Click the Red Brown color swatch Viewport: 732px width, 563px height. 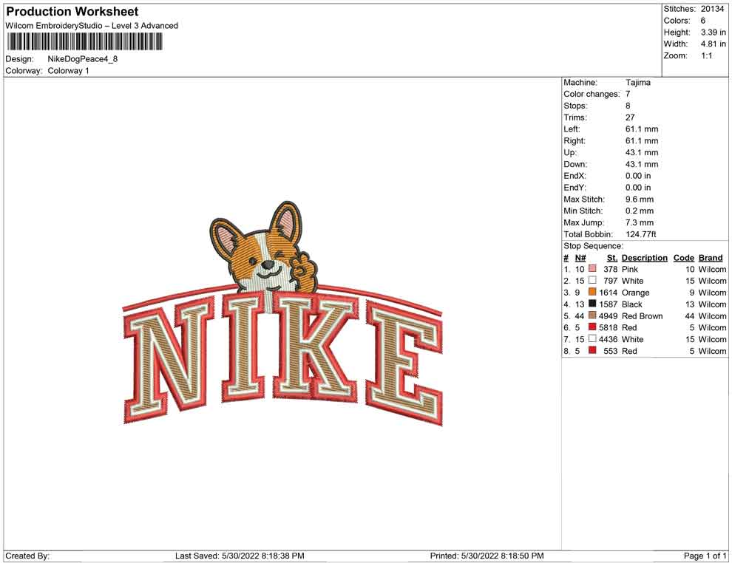coord(592,315)
